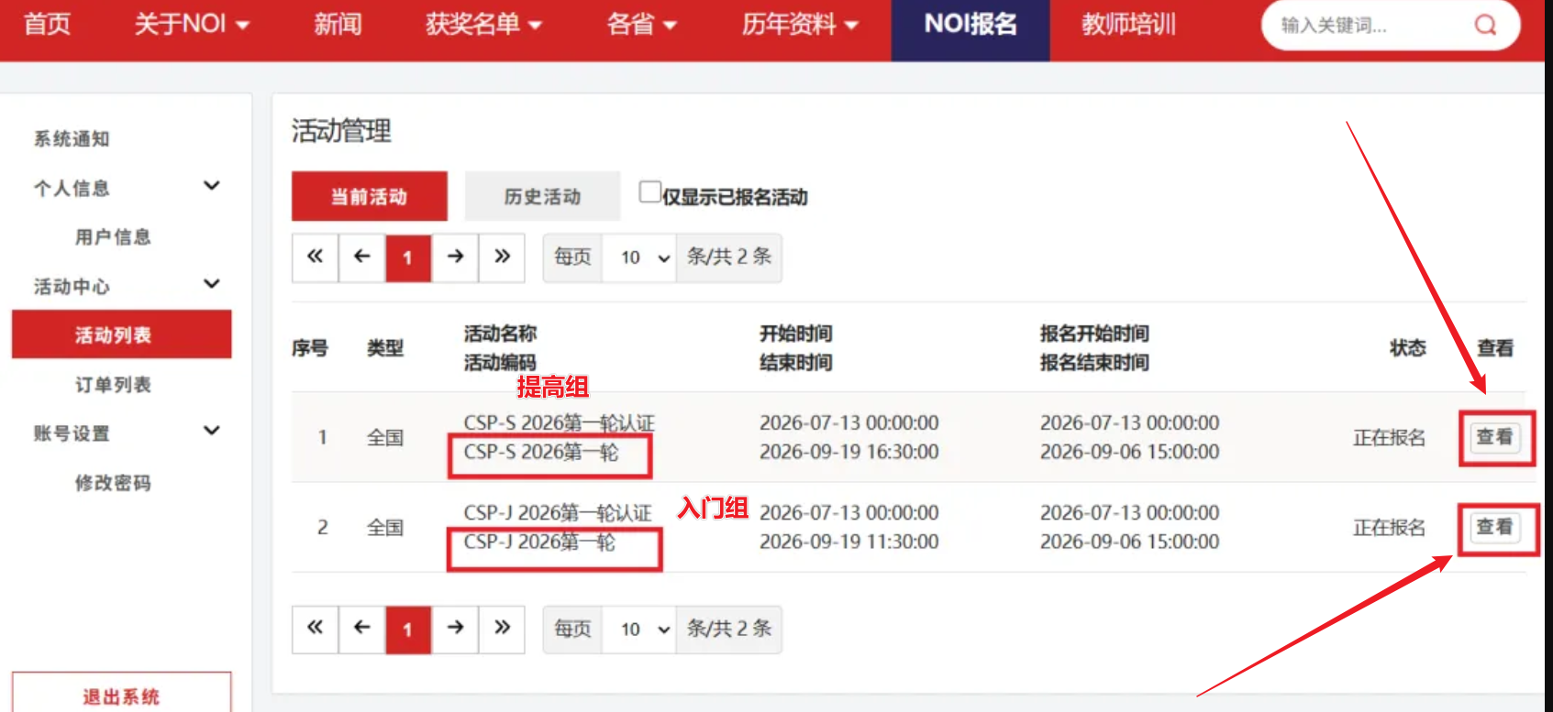
Task: Go to previous page above the table
Action: pos(361,257)
